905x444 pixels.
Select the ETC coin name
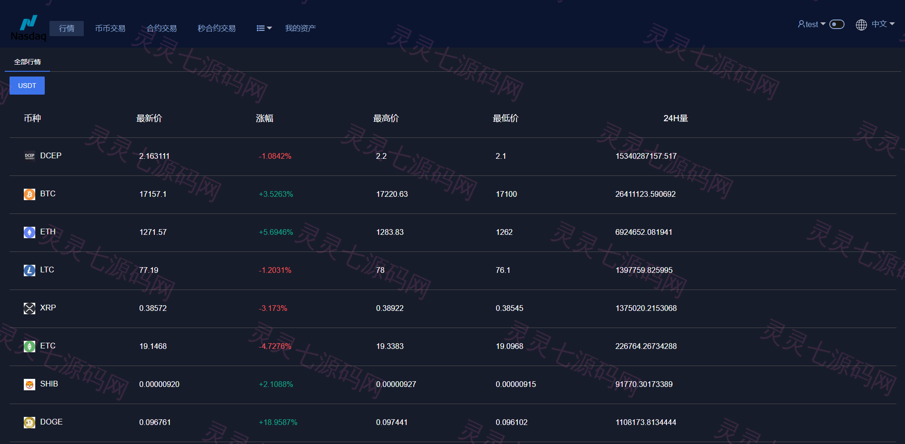48,346
